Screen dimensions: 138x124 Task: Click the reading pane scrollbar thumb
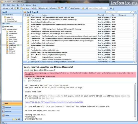135,100
